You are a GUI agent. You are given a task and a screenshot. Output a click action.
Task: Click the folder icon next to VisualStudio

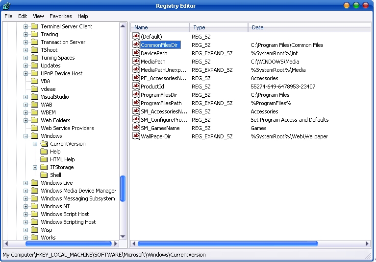pos(34,97)
